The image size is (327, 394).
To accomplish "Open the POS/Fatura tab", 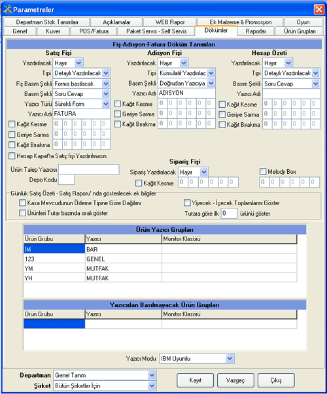I will coord(94,31).
